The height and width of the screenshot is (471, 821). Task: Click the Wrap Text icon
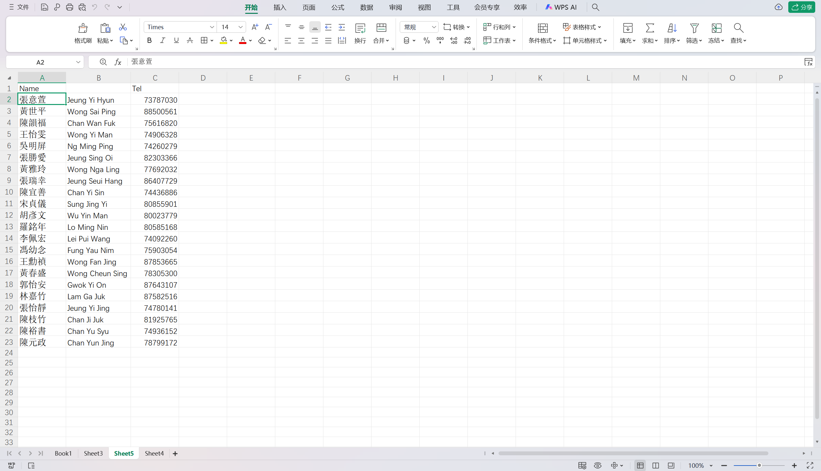click(x=360, y=28)
